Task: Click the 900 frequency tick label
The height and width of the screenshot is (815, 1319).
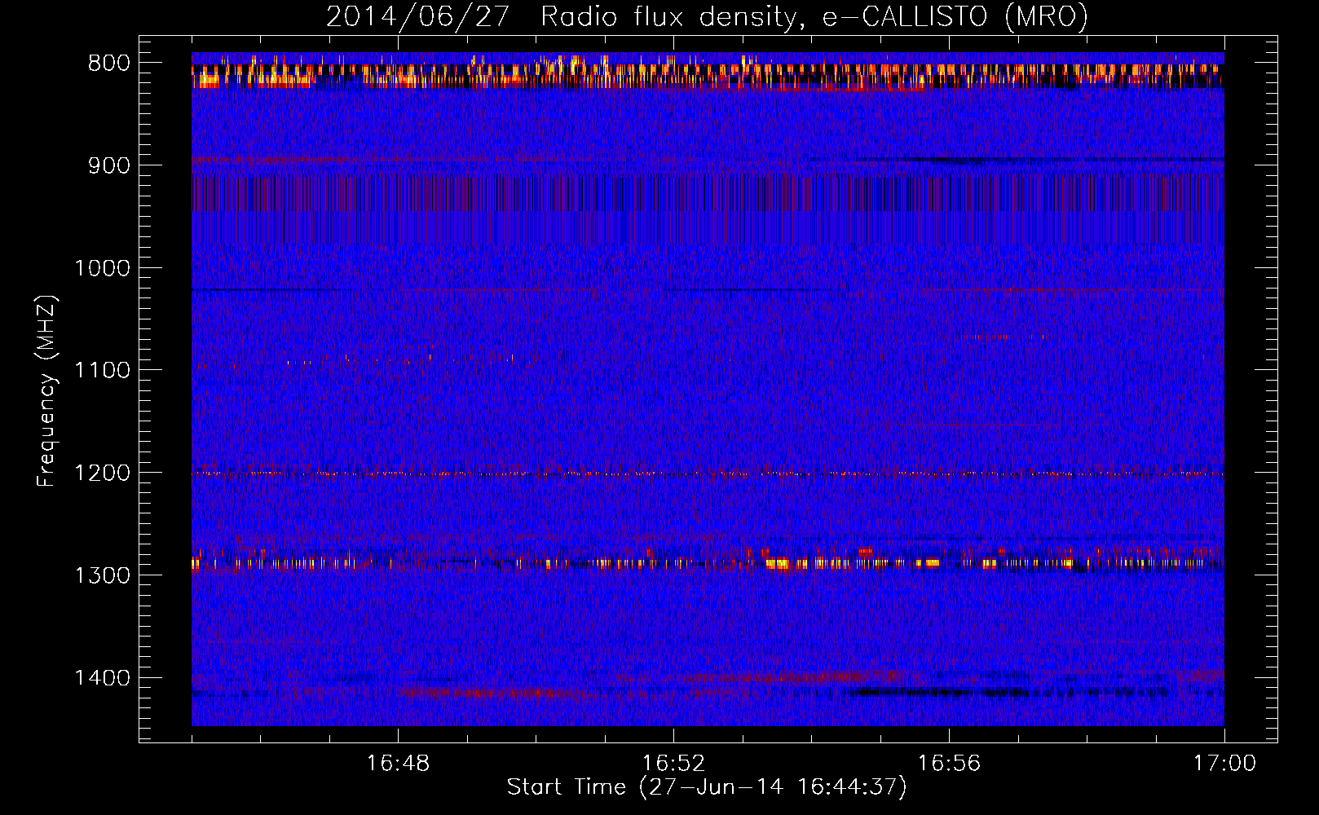Action: [x=109, y=165]
